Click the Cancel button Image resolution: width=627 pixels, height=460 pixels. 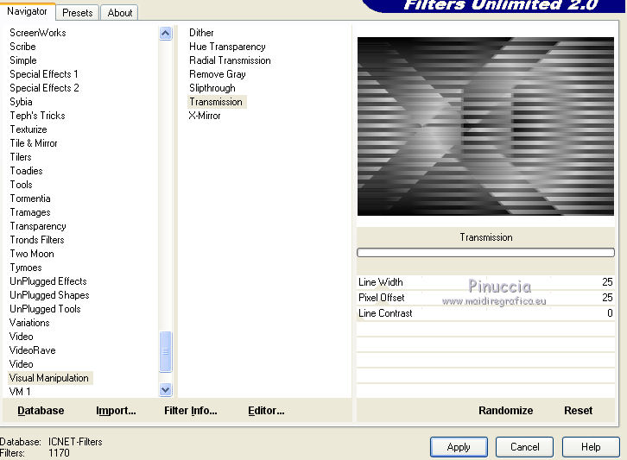coord(524,447)
